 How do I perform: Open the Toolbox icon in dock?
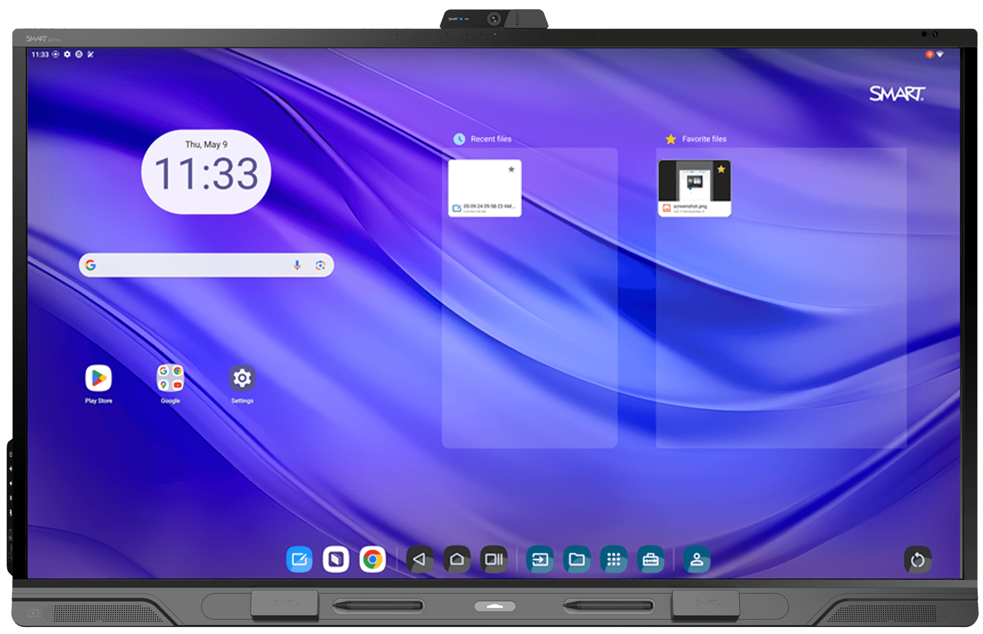click(x=650, y=559)
